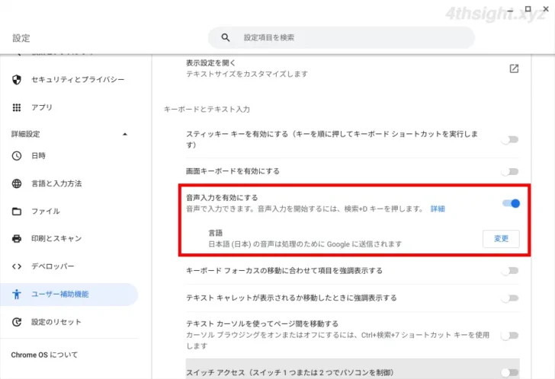Toggle text caret highlight option
The image size is (555, 379).
click(x=510, y=298)
